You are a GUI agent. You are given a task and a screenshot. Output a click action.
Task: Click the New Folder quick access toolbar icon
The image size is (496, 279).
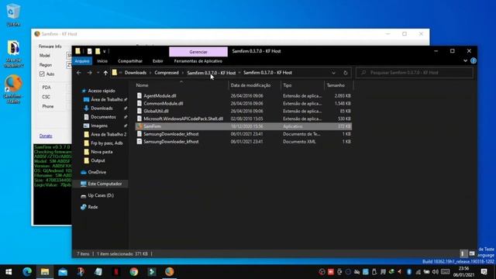pyautogui.click(x=98, y=51)
